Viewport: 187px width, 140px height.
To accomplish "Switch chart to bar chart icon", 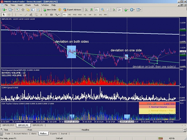I will 86,10.
